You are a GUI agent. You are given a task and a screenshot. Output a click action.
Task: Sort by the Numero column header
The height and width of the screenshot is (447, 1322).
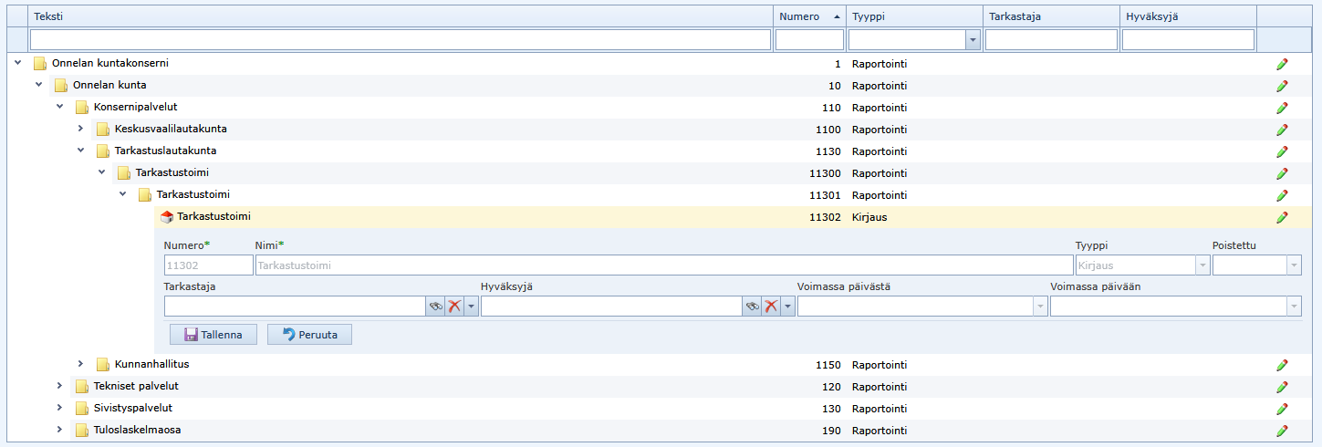(809, 16)
